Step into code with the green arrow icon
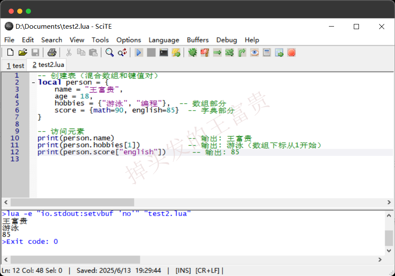 coord(217,52)
